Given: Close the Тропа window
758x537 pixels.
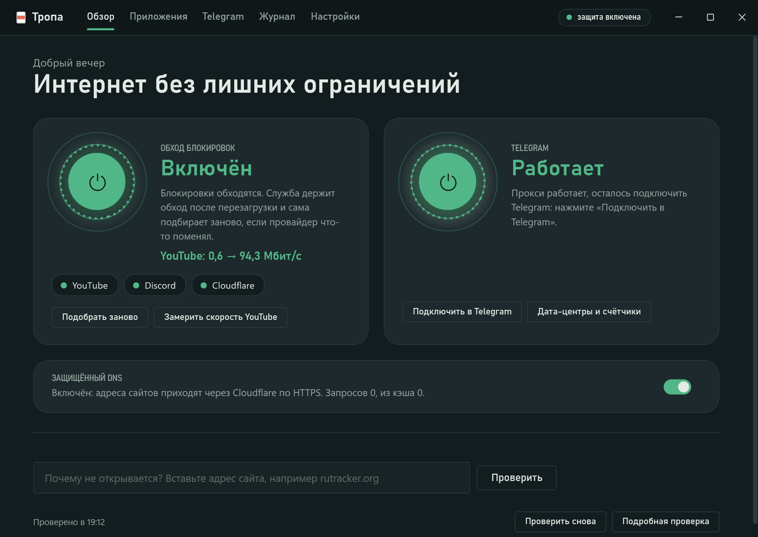Looking at the screenshot, I should tap(742, 17).
